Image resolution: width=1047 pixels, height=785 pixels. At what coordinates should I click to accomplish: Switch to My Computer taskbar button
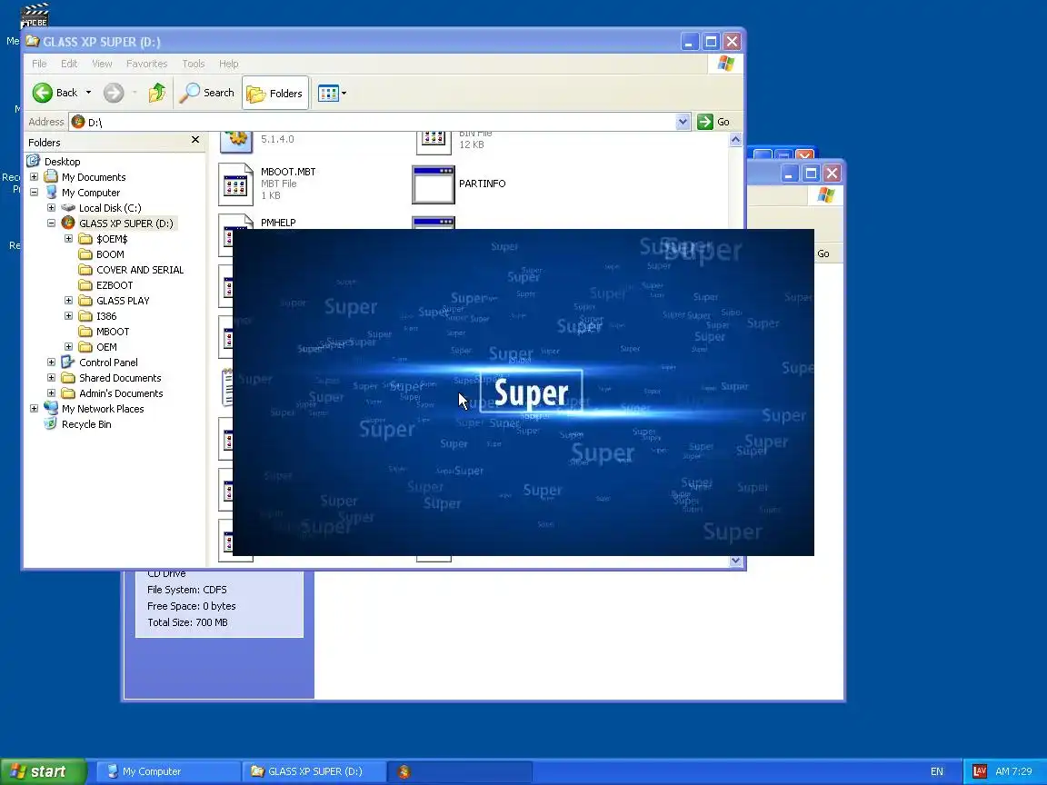pyautogui.click(x=170, y=771)
